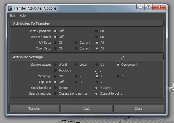Turn Mirroring Off
This screenshot has width=174, height=123.
55,76
